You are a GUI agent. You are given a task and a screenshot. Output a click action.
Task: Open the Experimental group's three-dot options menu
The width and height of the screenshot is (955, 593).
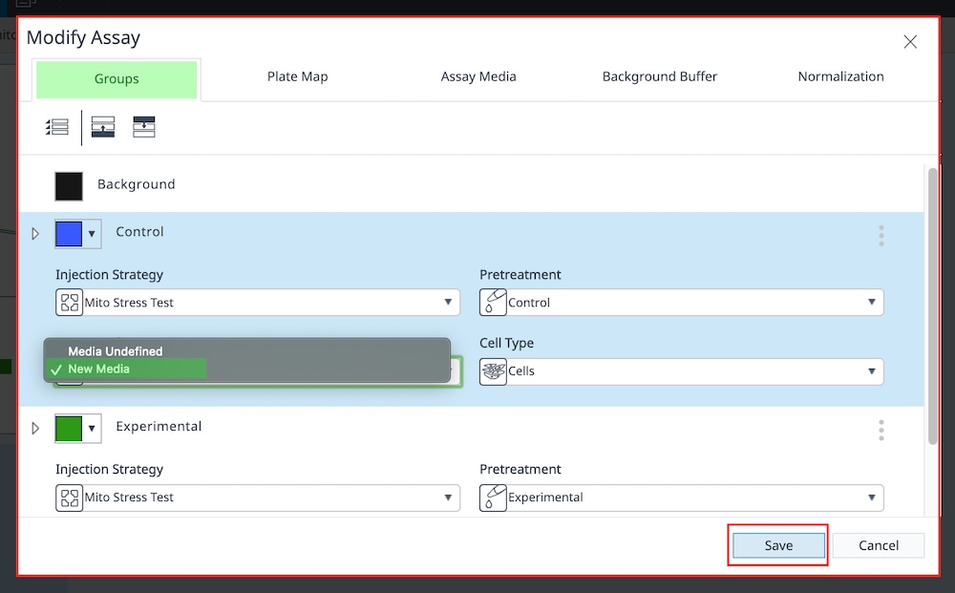[x=881, y=430]
